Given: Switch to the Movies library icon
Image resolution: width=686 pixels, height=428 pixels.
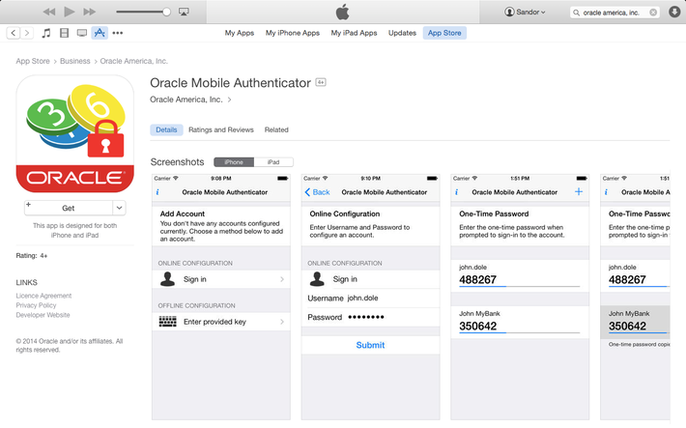Looking at the screenshot, I should [65, 33].
